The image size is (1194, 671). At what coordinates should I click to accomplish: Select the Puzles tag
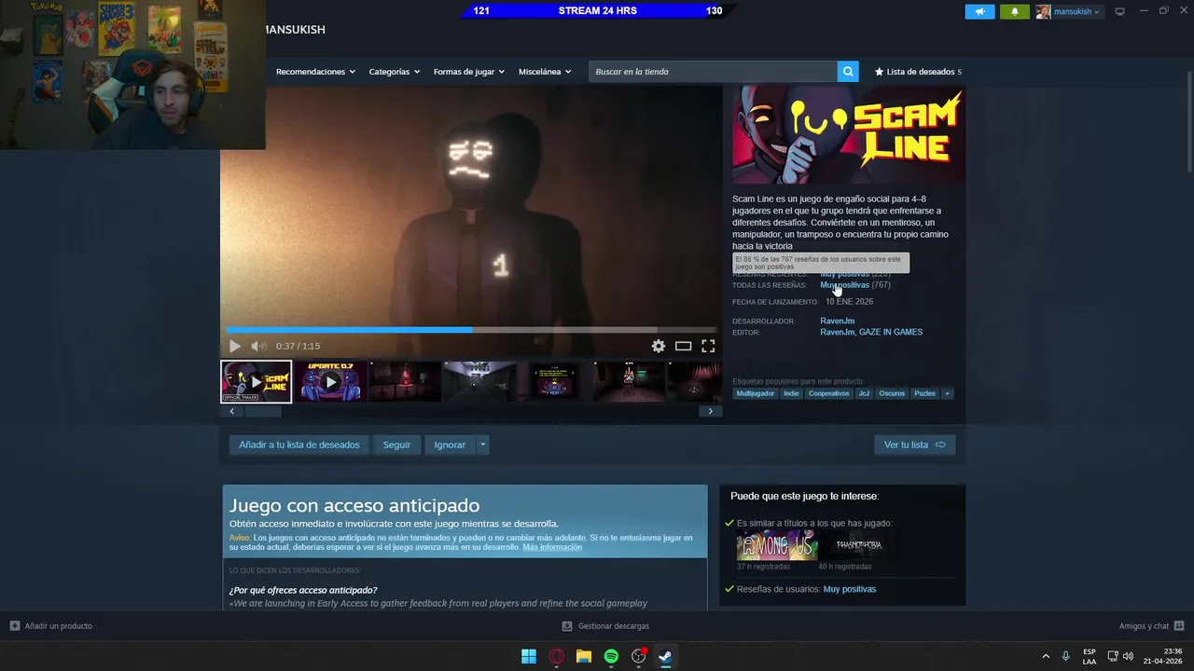924,393
